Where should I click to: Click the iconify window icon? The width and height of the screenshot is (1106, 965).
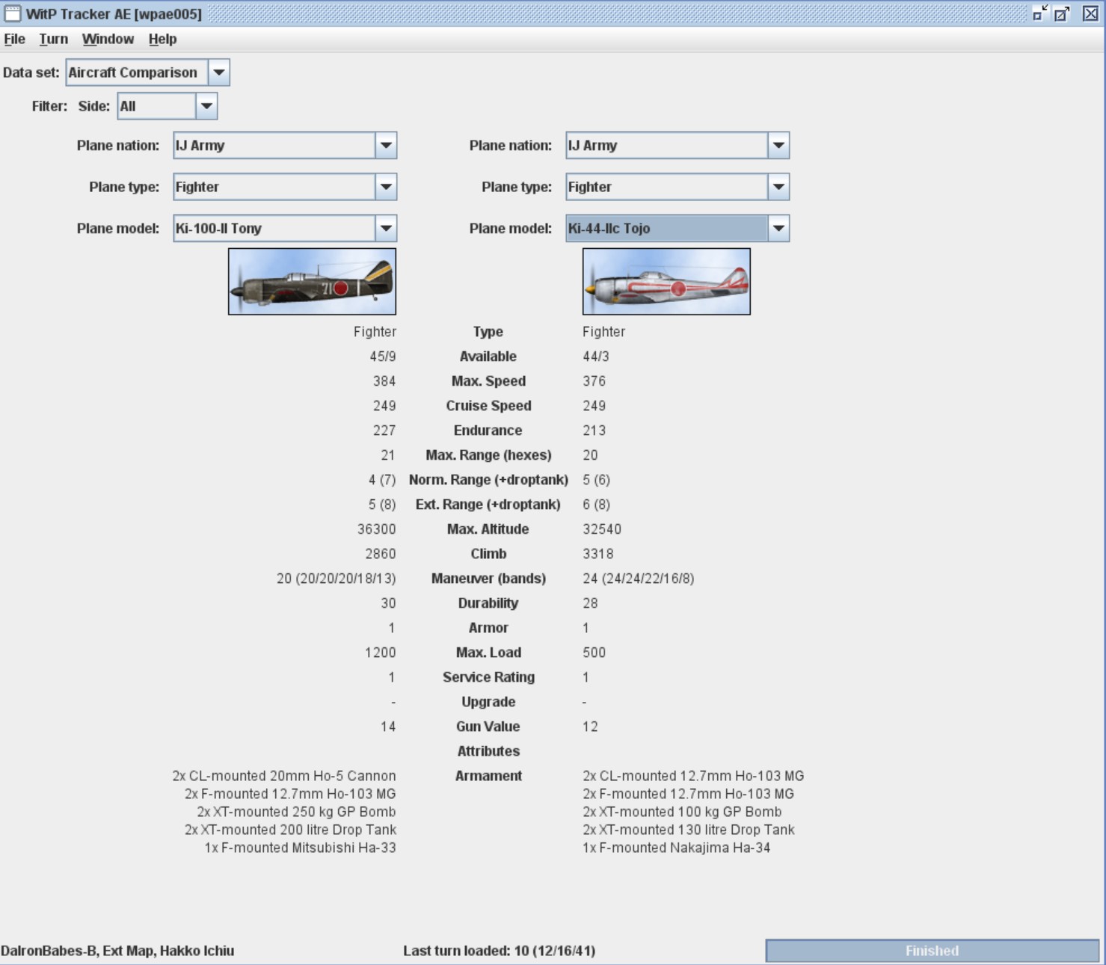[x=1040, y=13]
